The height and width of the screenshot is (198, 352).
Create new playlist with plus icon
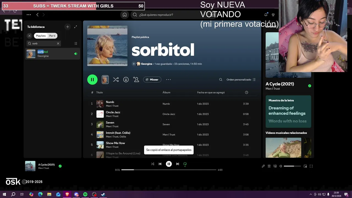pyautogui.click(x=68, y=27)
